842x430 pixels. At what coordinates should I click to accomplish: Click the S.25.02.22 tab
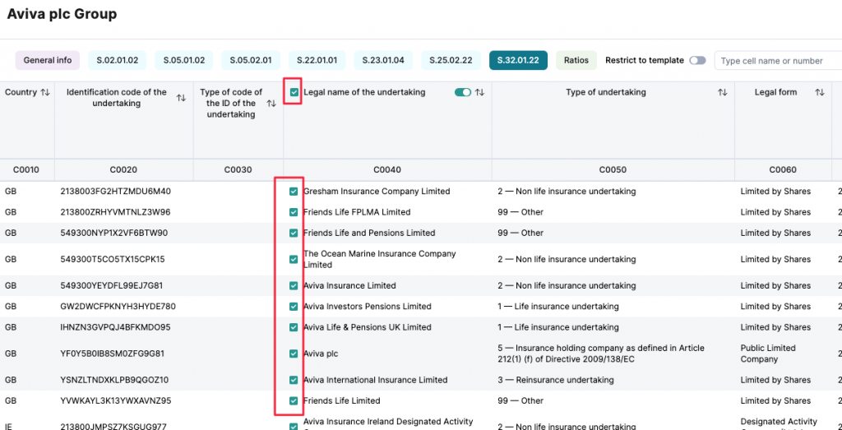tap(451, 61)
